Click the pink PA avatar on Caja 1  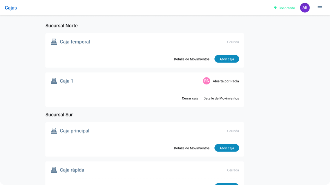tap(206, 81)
